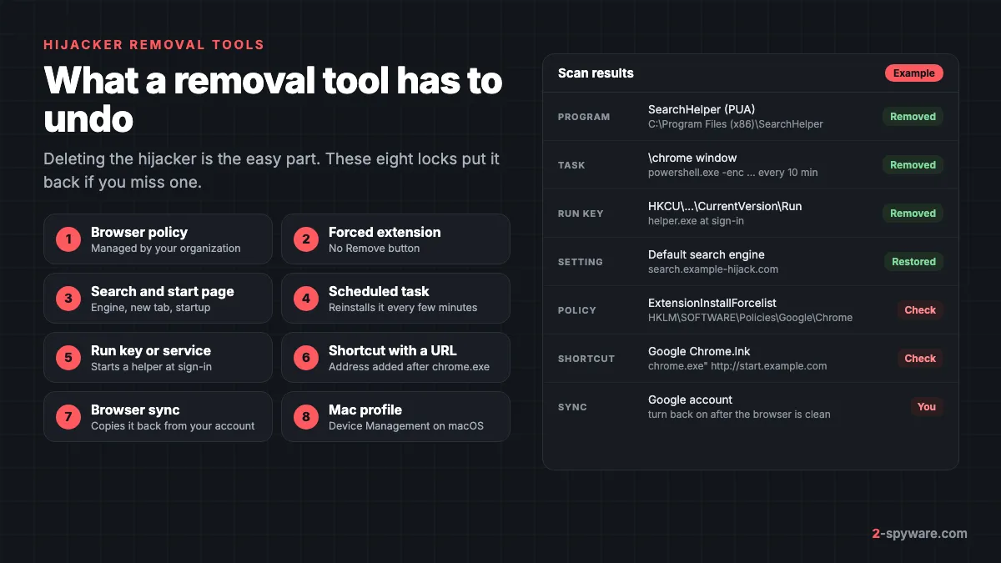1001x563 pixels.
Task: Click the HKCU\...\CurrentVersion\Run entry
Action: (x=725, y=206)
